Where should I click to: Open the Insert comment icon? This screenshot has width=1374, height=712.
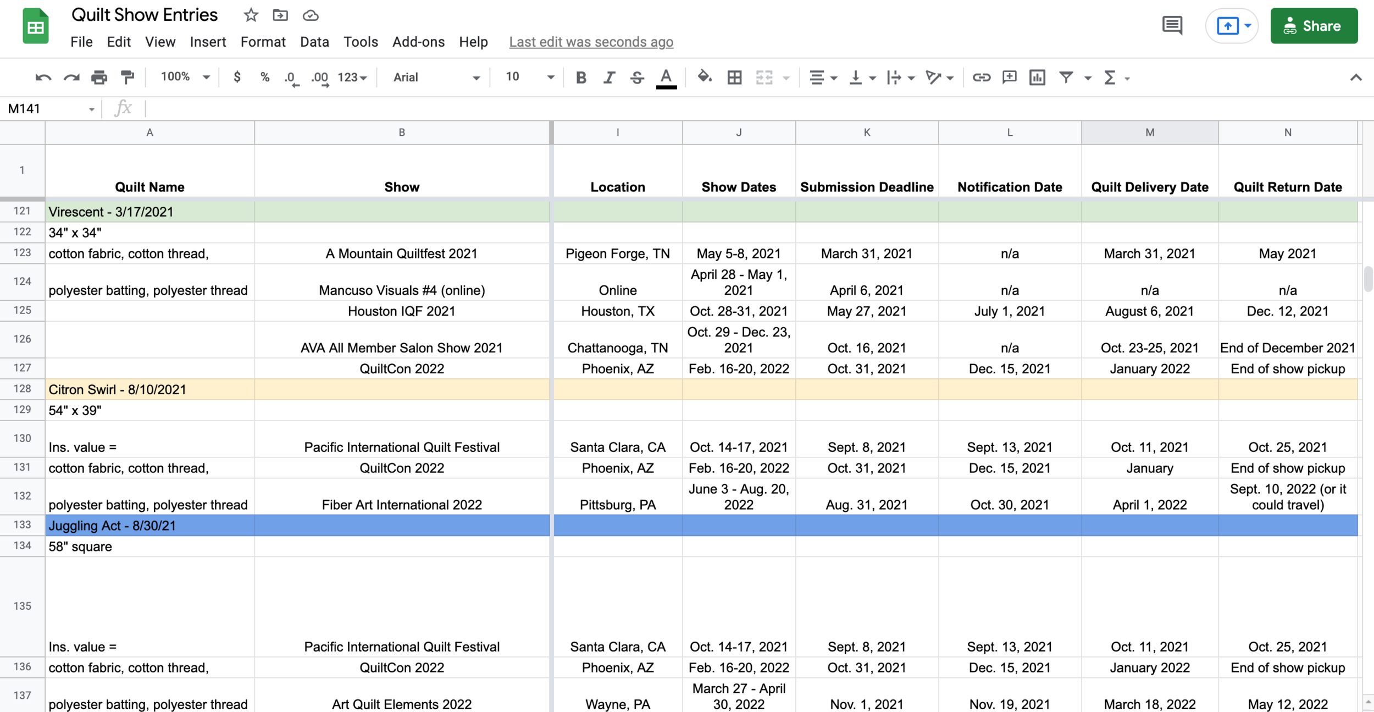(x=1009, y=78)
